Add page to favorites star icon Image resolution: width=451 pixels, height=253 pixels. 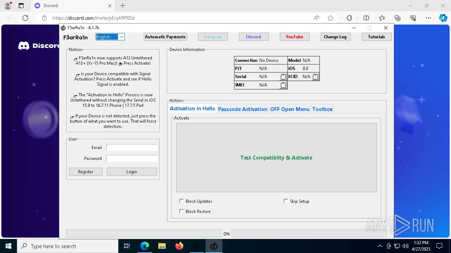point(330,18)
